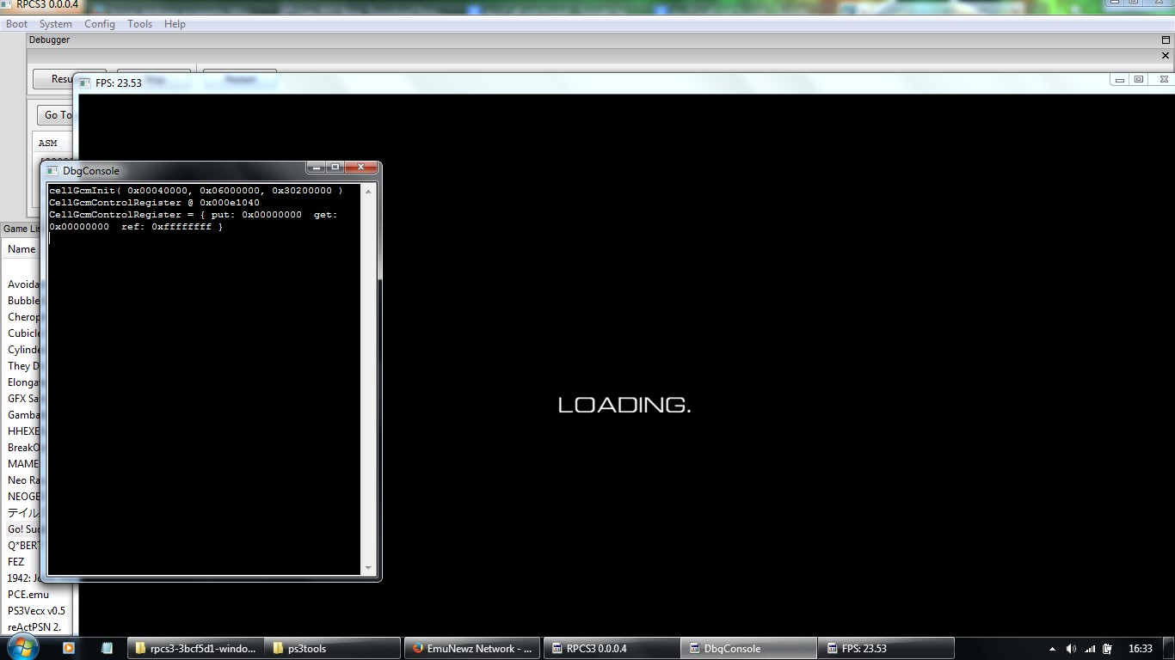Switch to the FPS window in the taskbar
This screenshot has width=1175, height=660.
[x=886, y=649]
